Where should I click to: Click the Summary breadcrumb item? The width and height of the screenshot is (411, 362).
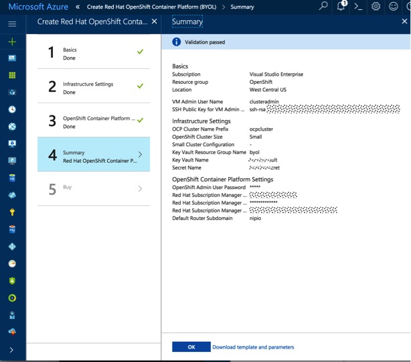242,7
